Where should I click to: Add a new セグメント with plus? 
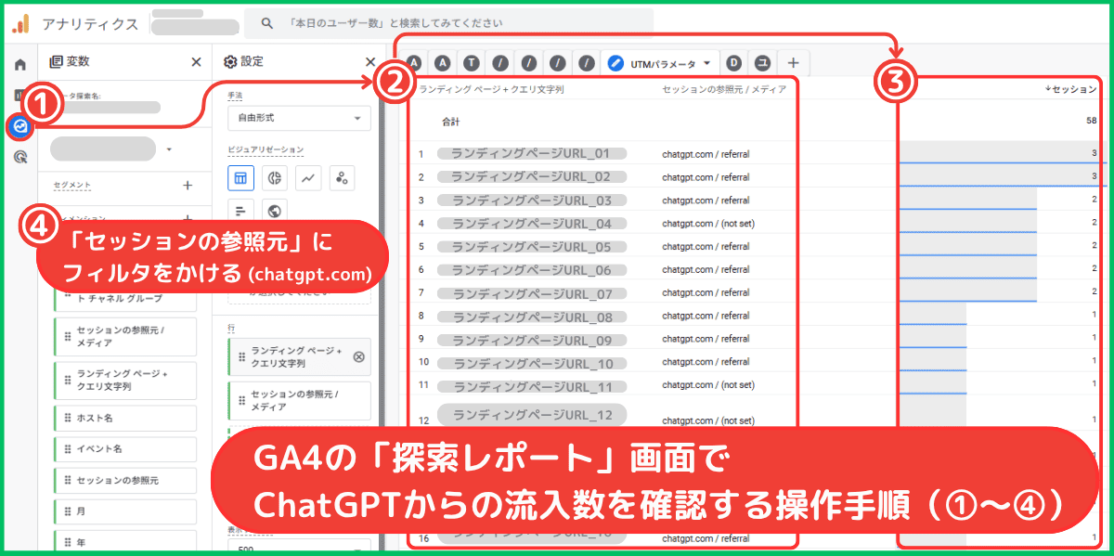click(188, 185)
